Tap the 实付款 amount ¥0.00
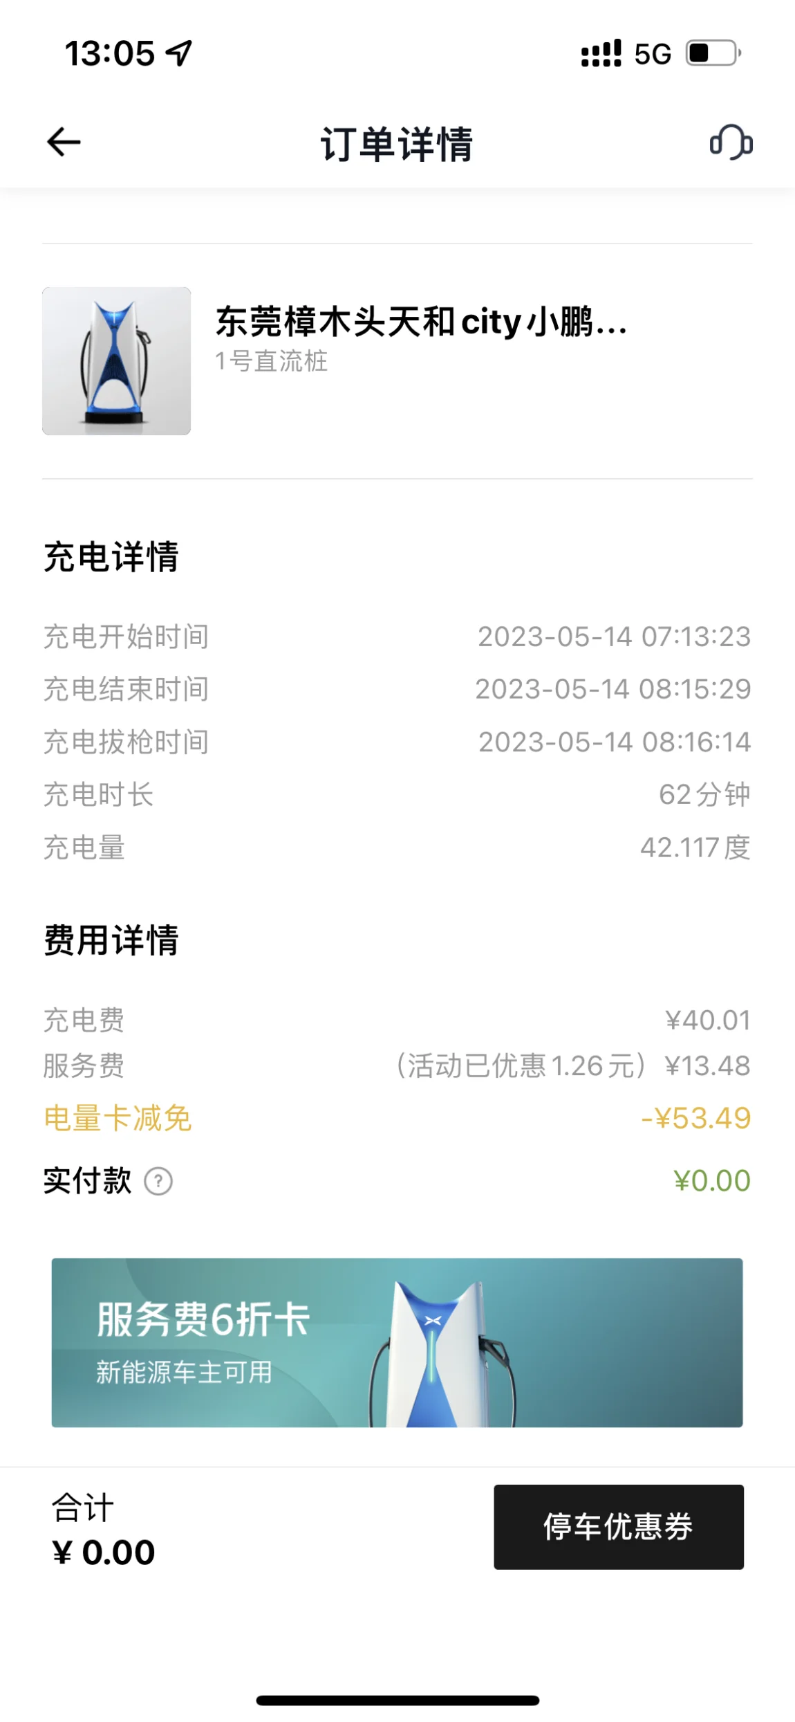This screenshot has height=1722, width=795. tap(712, 1181)
